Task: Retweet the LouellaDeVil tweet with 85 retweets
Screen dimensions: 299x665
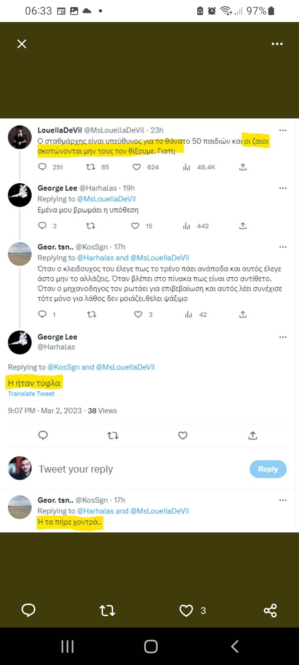Action: click(91, 167)
